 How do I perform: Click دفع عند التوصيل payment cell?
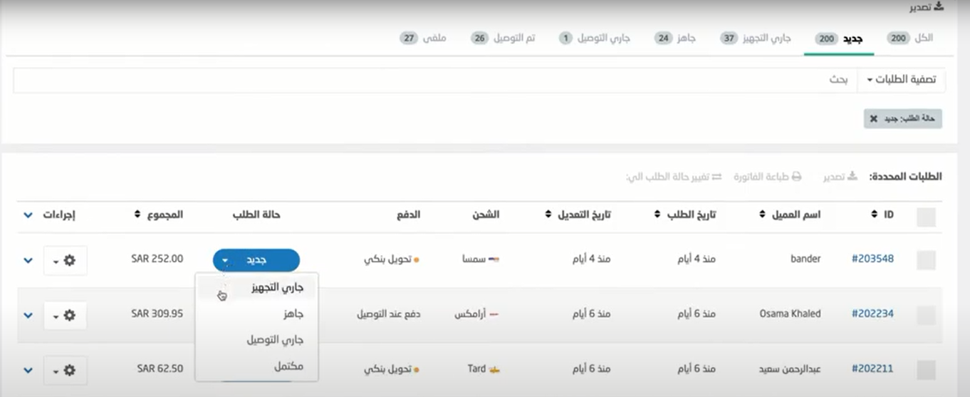(389, 314)
